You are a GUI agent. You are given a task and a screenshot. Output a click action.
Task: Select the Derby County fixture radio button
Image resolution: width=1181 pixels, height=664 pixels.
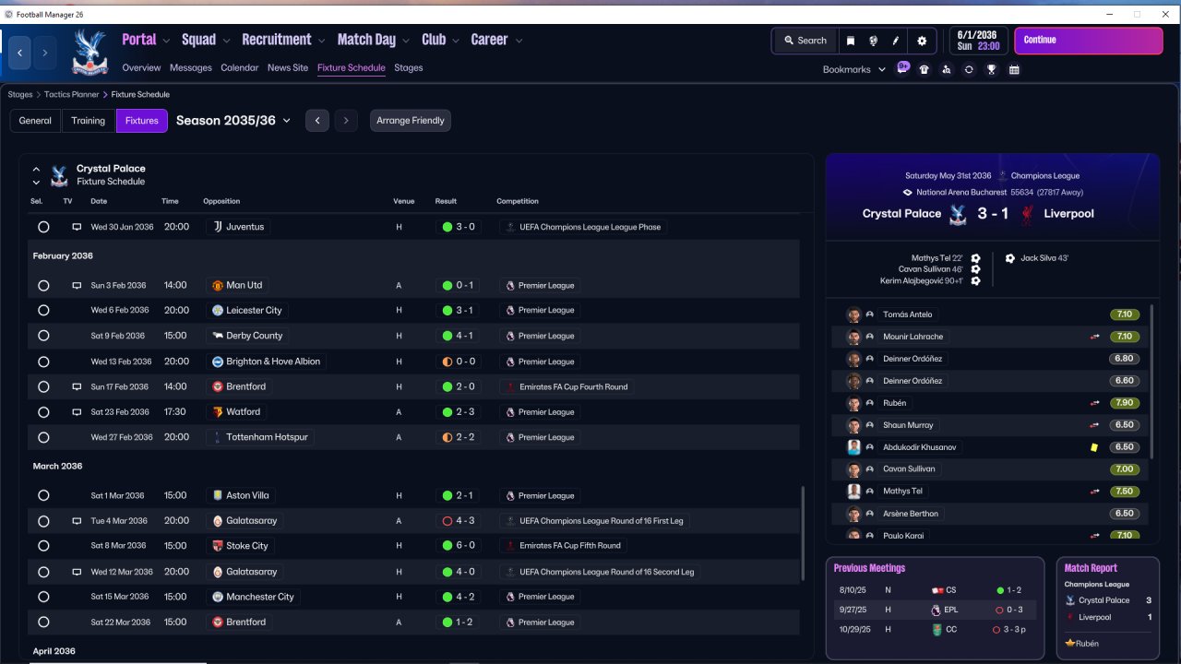(43, 336)
